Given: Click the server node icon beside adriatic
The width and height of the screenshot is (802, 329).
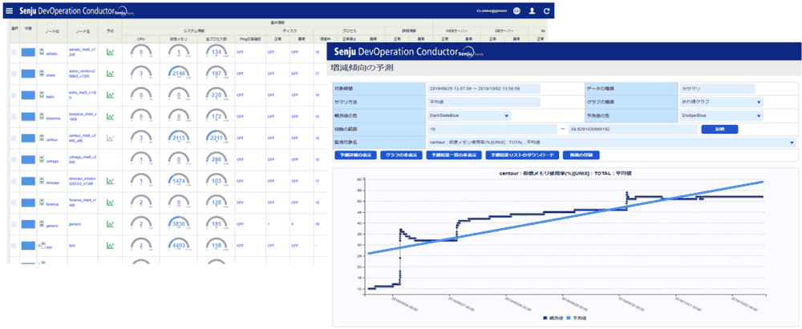Looking at the screenshot, I should point(42,52).
